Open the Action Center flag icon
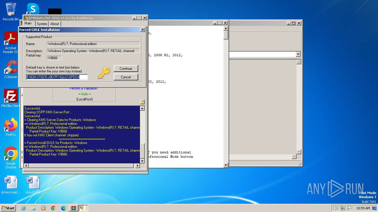 point(350,208)
